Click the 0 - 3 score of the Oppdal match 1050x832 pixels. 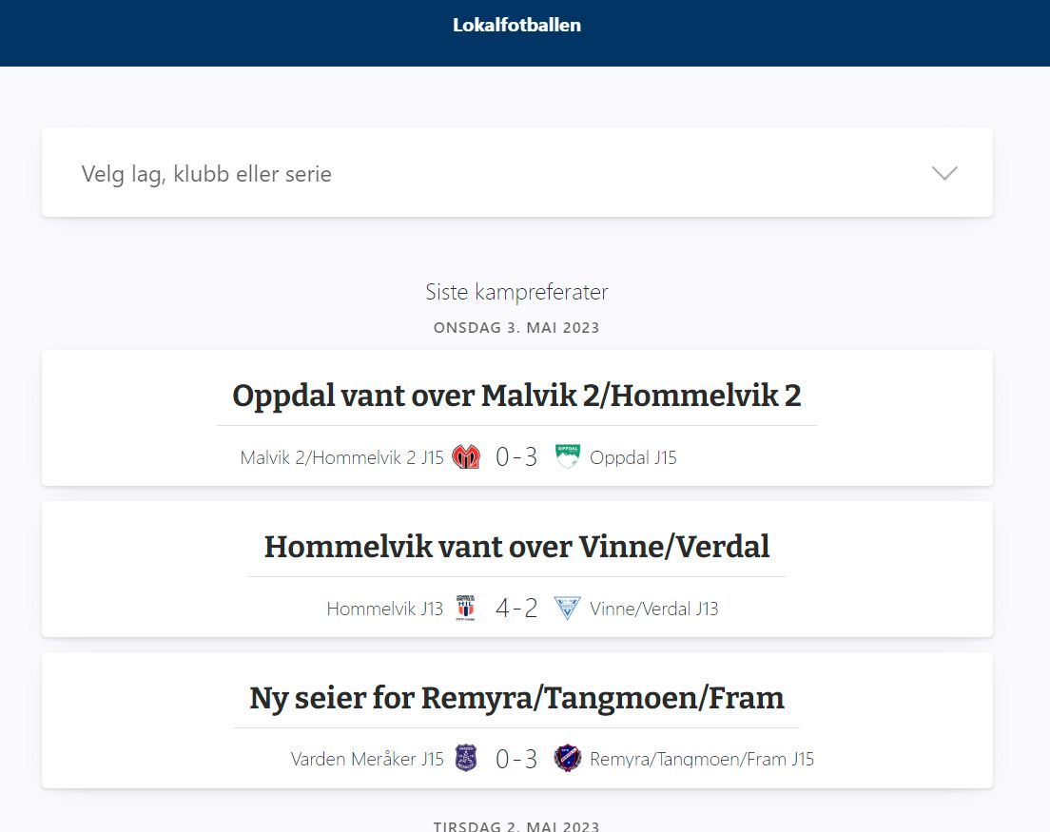(x=516, y=456)
